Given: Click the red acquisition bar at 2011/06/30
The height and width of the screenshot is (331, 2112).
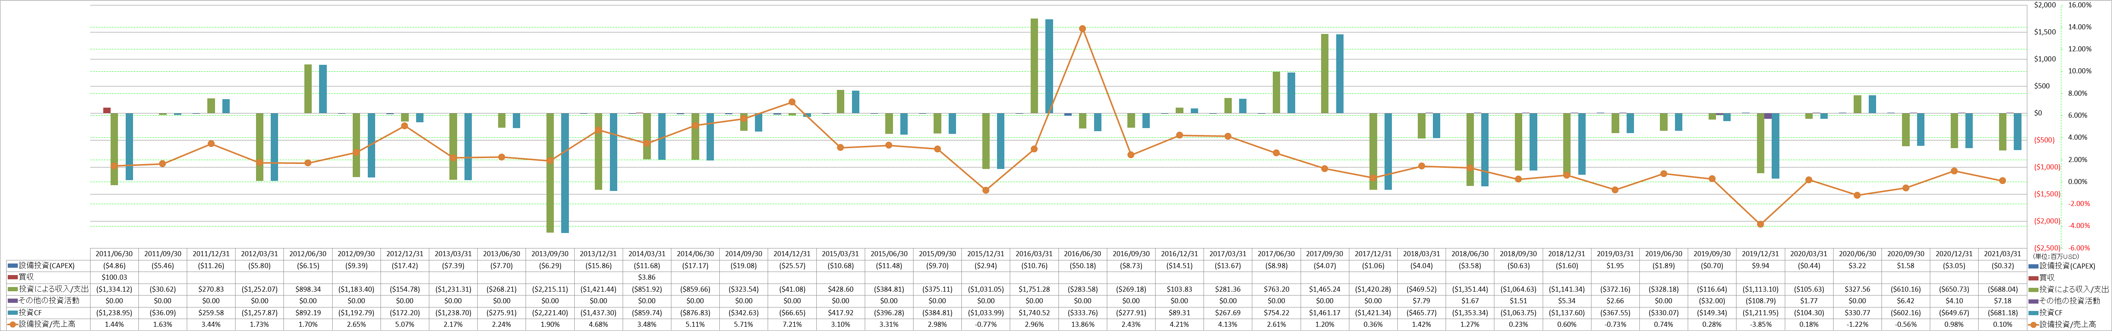Looking at the screenshot, I should (107, 110).
